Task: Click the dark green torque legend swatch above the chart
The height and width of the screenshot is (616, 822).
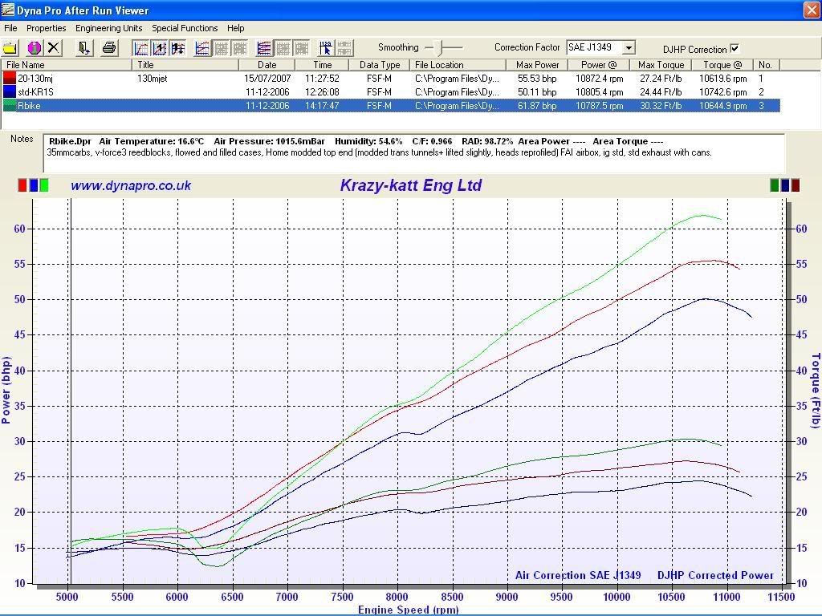Action: 775,185
